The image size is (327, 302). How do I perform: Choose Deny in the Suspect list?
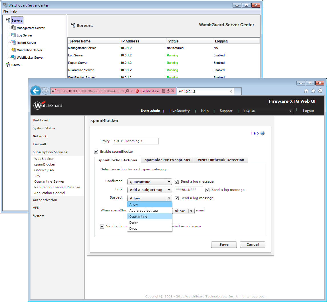[x=150, y=223]
